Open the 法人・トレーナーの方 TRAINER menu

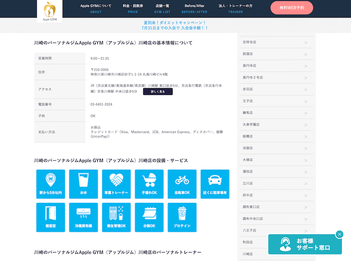coord(235,9)
